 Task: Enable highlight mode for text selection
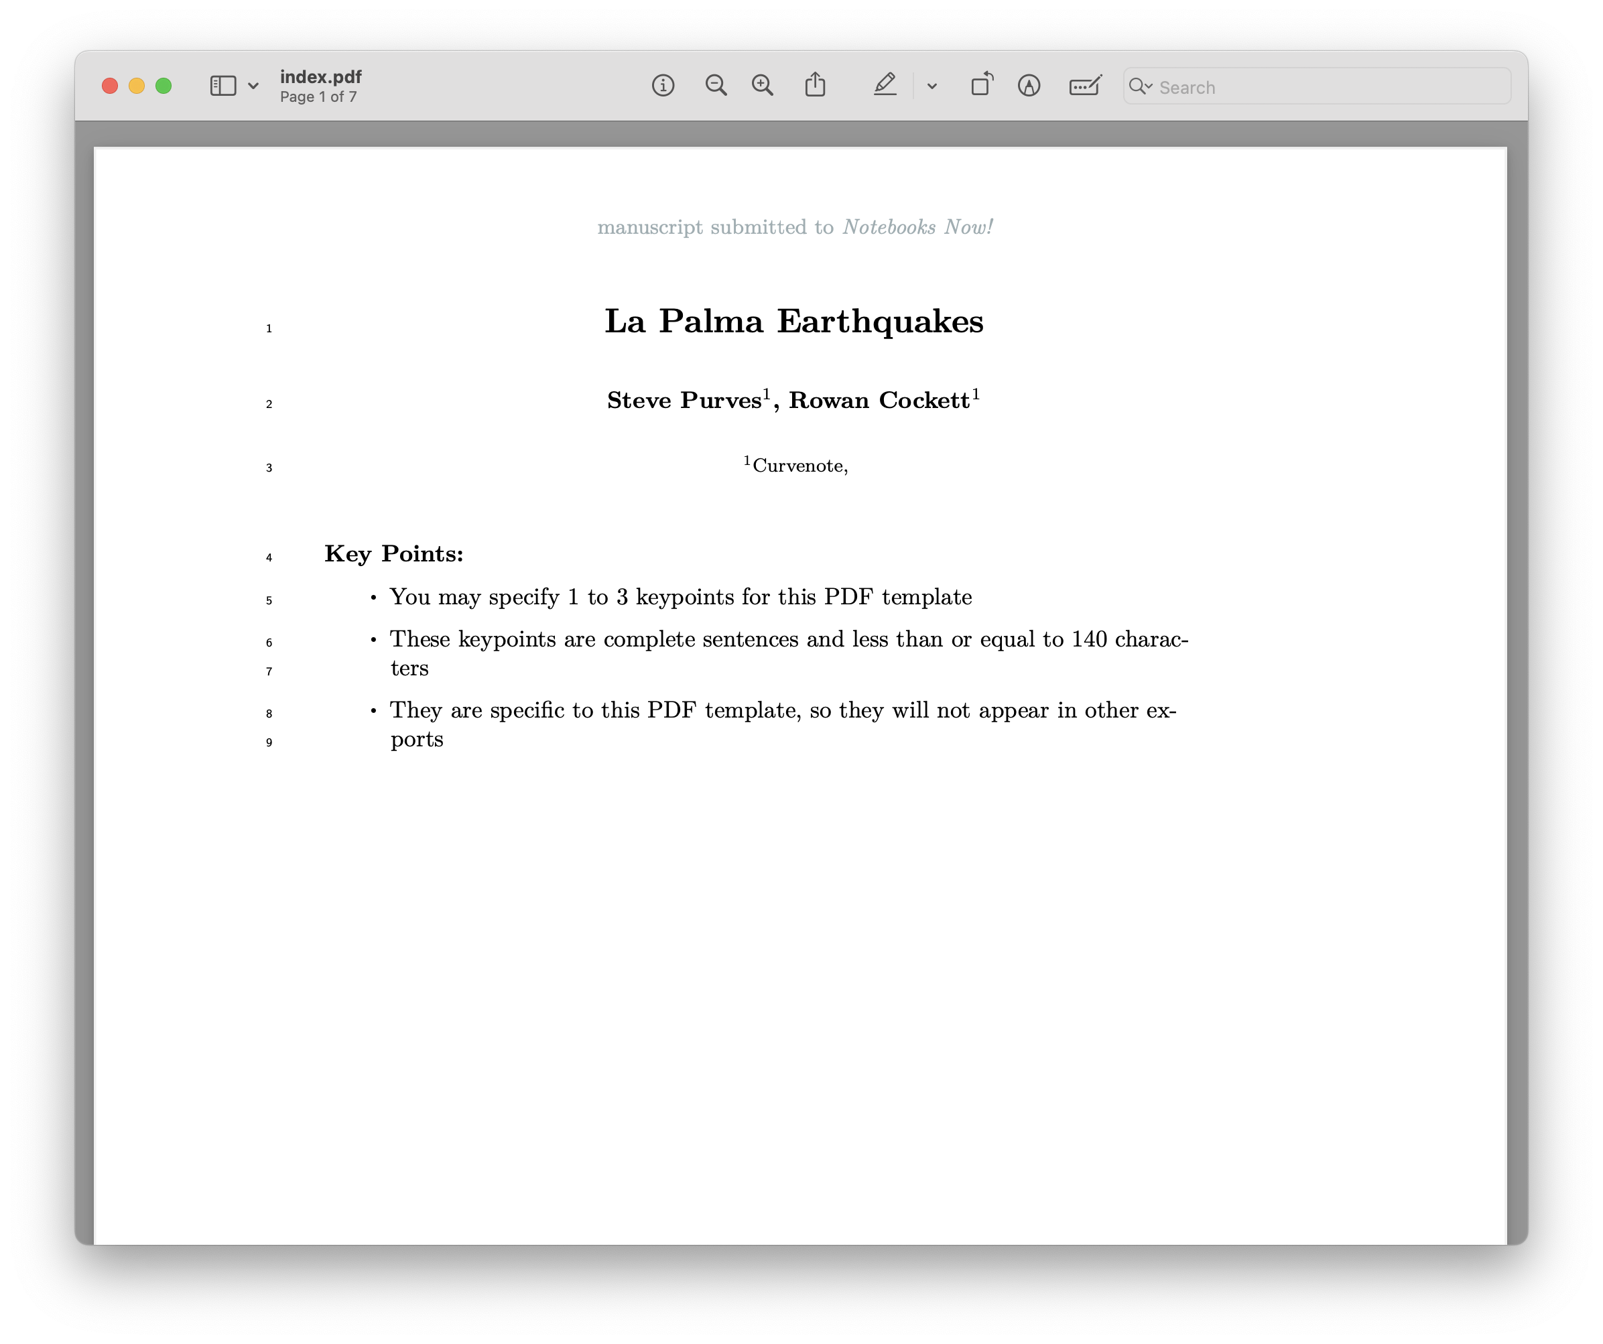[x=885, y=86]
